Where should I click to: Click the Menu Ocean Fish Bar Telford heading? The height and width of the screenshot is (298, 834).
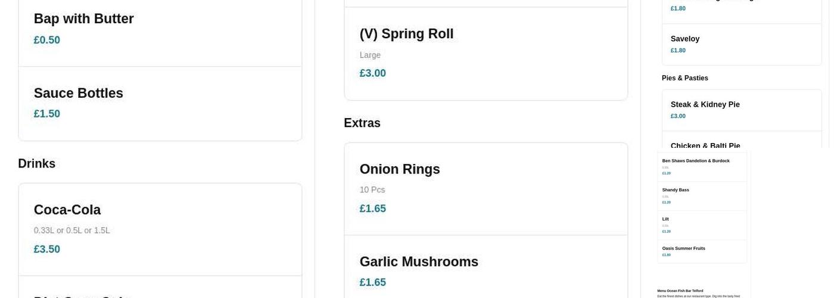click(x=680, y=291)
